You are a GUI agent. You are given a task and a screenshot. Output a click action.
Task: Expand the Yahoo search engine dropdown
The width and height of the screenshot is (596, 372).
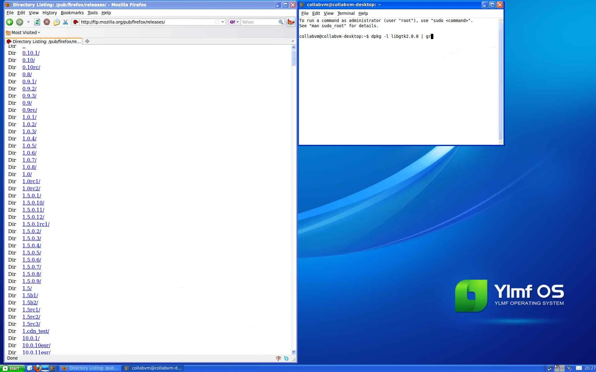[237, 22]
